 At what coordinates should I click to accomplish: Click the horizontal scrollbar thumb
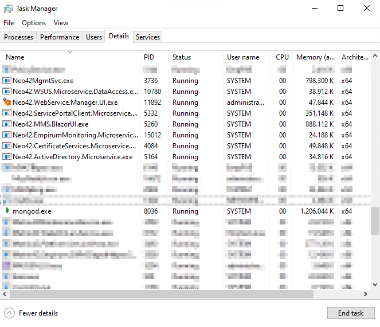pos(161,294)
